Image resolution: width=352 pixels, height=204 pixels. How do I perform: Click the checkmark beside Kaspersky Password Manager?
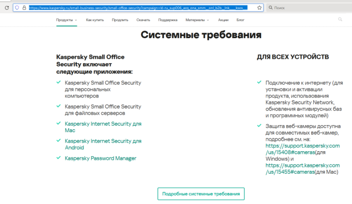coord(60,158)
